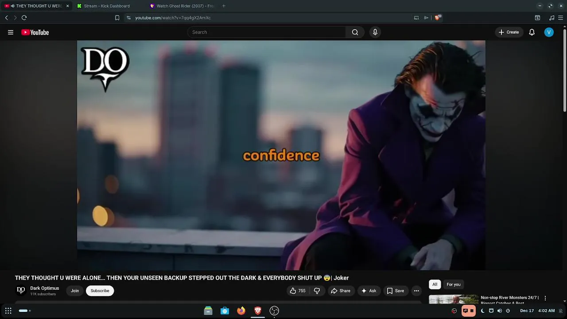Select the All filter chip
This screenshot has width=567, height=319.
pos(435,284)
